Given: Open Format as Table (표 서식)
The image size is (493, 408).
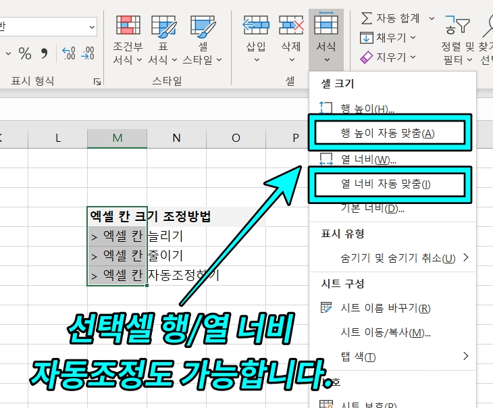Looking at the screenshot, I should tap(163, 40).
